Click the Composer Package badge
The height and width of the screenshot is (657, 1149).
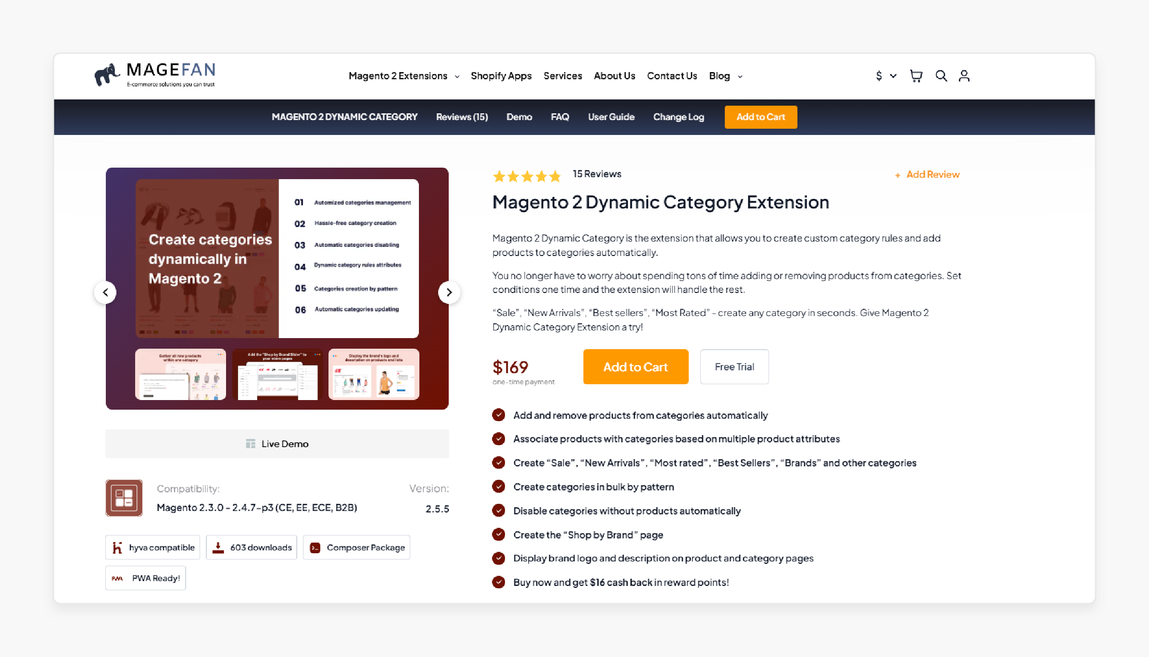(x=356, y=547)
